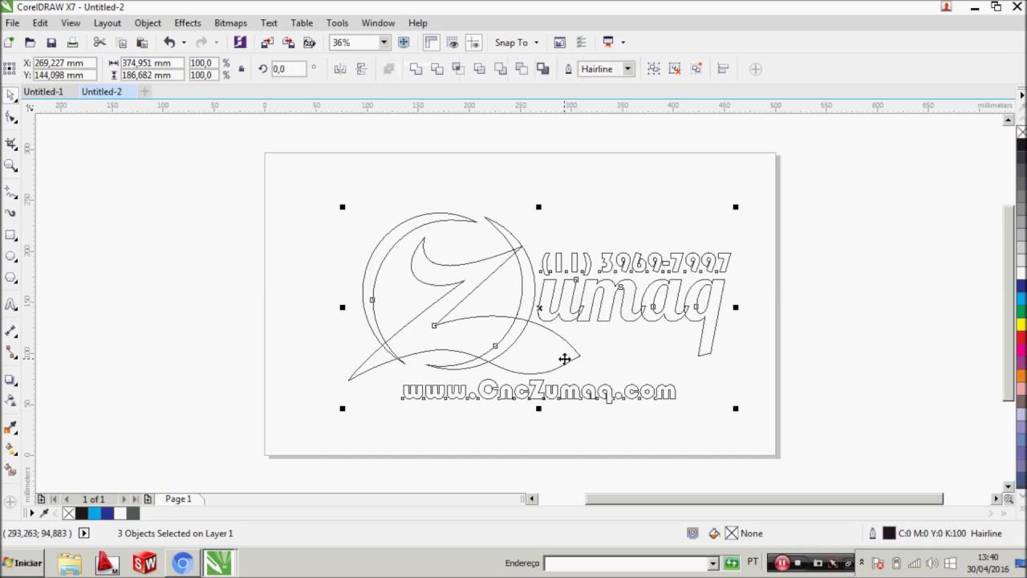Click the add new document tab plus
This screenshot has width=1027, height=578.
145,92
